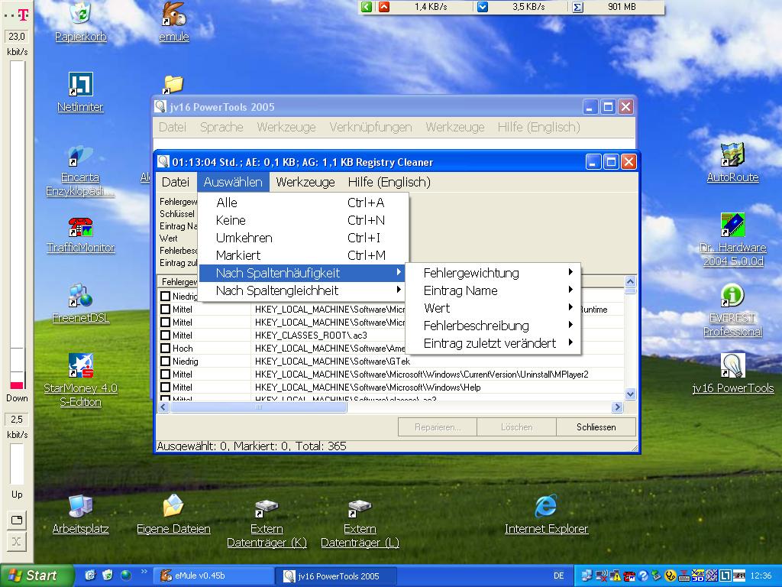This screenshot has width=782, height=587.
Task: Click the folder shortcut icon behind the jv16 window
Action: pyautogui.click(x=173, y=84)
